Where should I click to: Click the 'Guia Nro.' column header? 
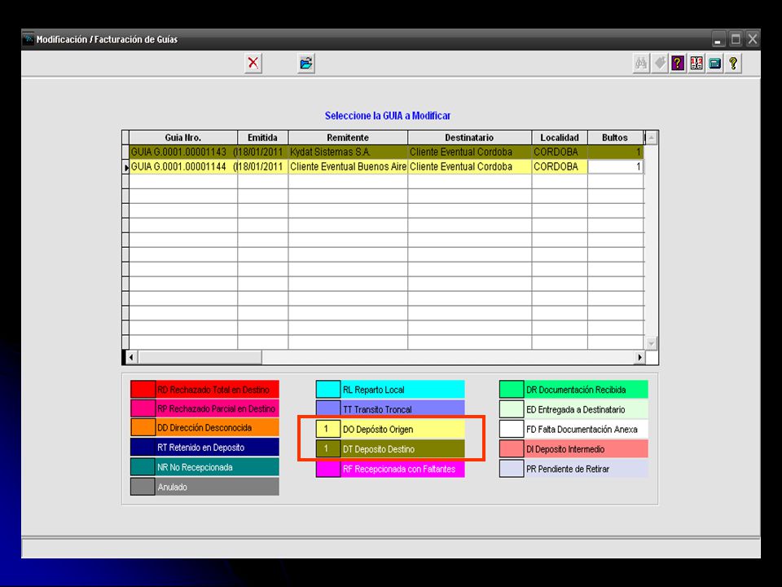183,138
